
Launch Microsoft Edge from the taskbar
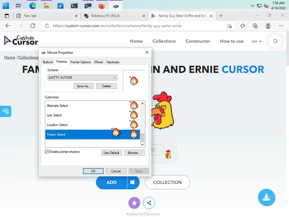[x=32, y=6]
